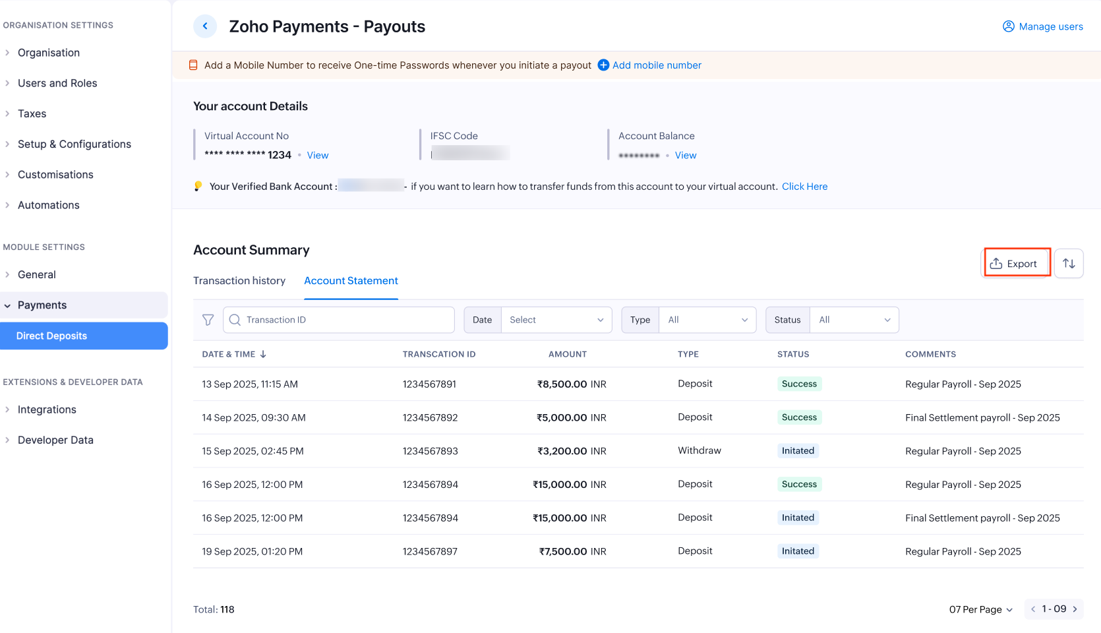Click the Export icon above the table
This screenshot has height=633, width=1101.
tap(996, 262)
